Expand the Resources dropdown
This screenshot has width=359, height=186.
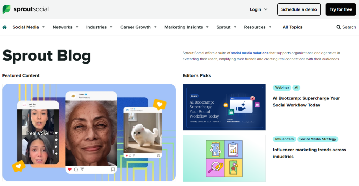(258, 27)
